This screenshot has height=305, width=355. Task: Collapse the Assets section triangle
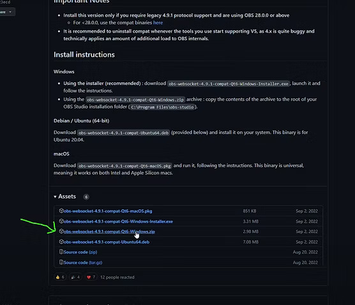tap(55, 197)
